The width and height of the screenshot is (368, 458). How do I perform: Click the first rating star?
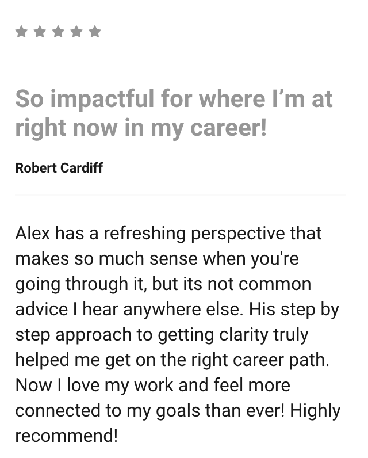pyautogui.click(x=21, y=32)
